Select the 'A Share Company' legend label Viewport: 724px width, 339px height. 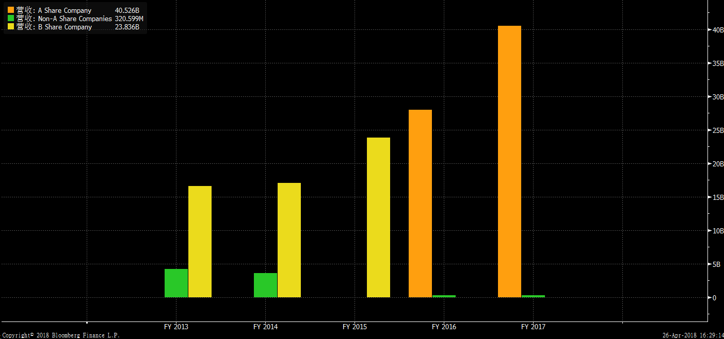click(65, 10)
